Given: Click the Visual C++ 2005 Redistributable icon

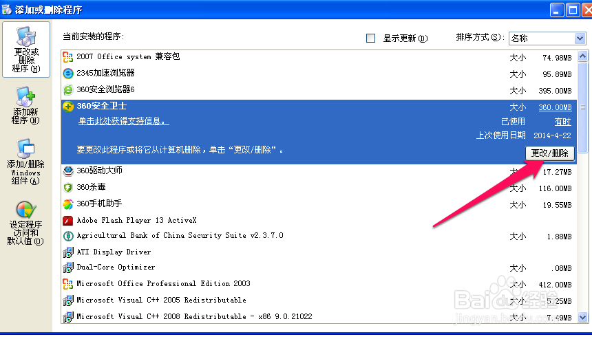Looking at the screenshot, I should click(x=68, y=300).
